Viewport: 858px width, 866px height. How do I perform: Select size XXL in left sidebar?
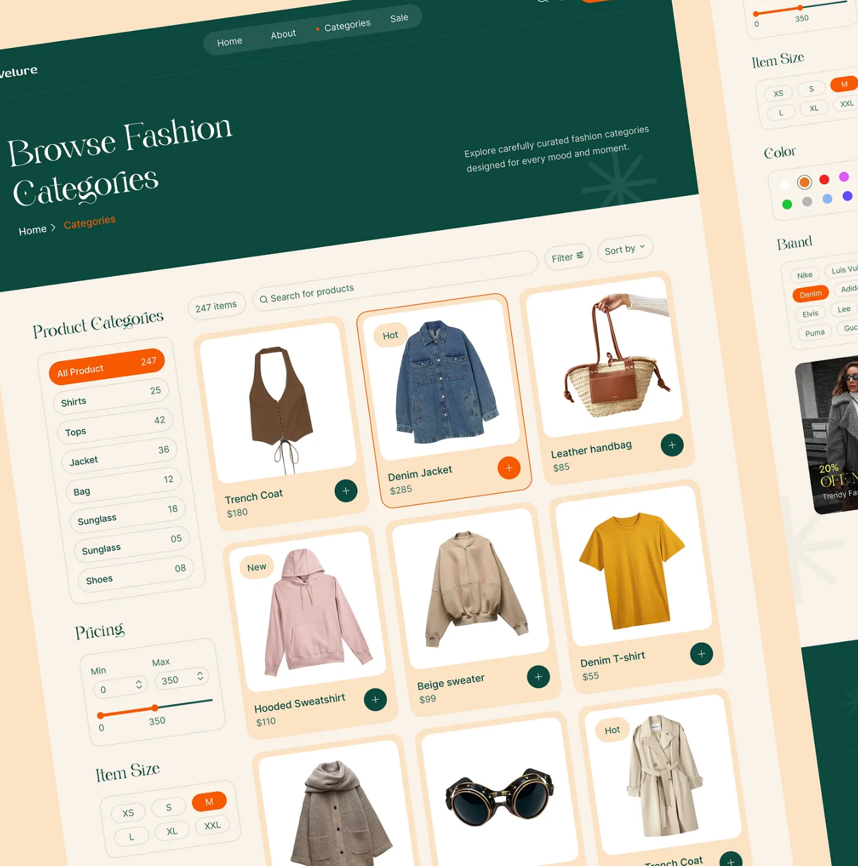coord(213,826)
